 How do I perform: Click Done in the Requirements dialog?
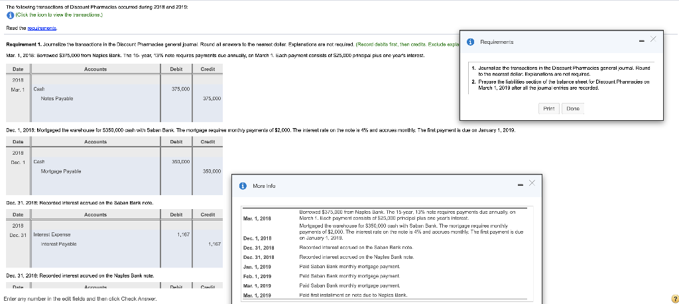coord(573,108)
